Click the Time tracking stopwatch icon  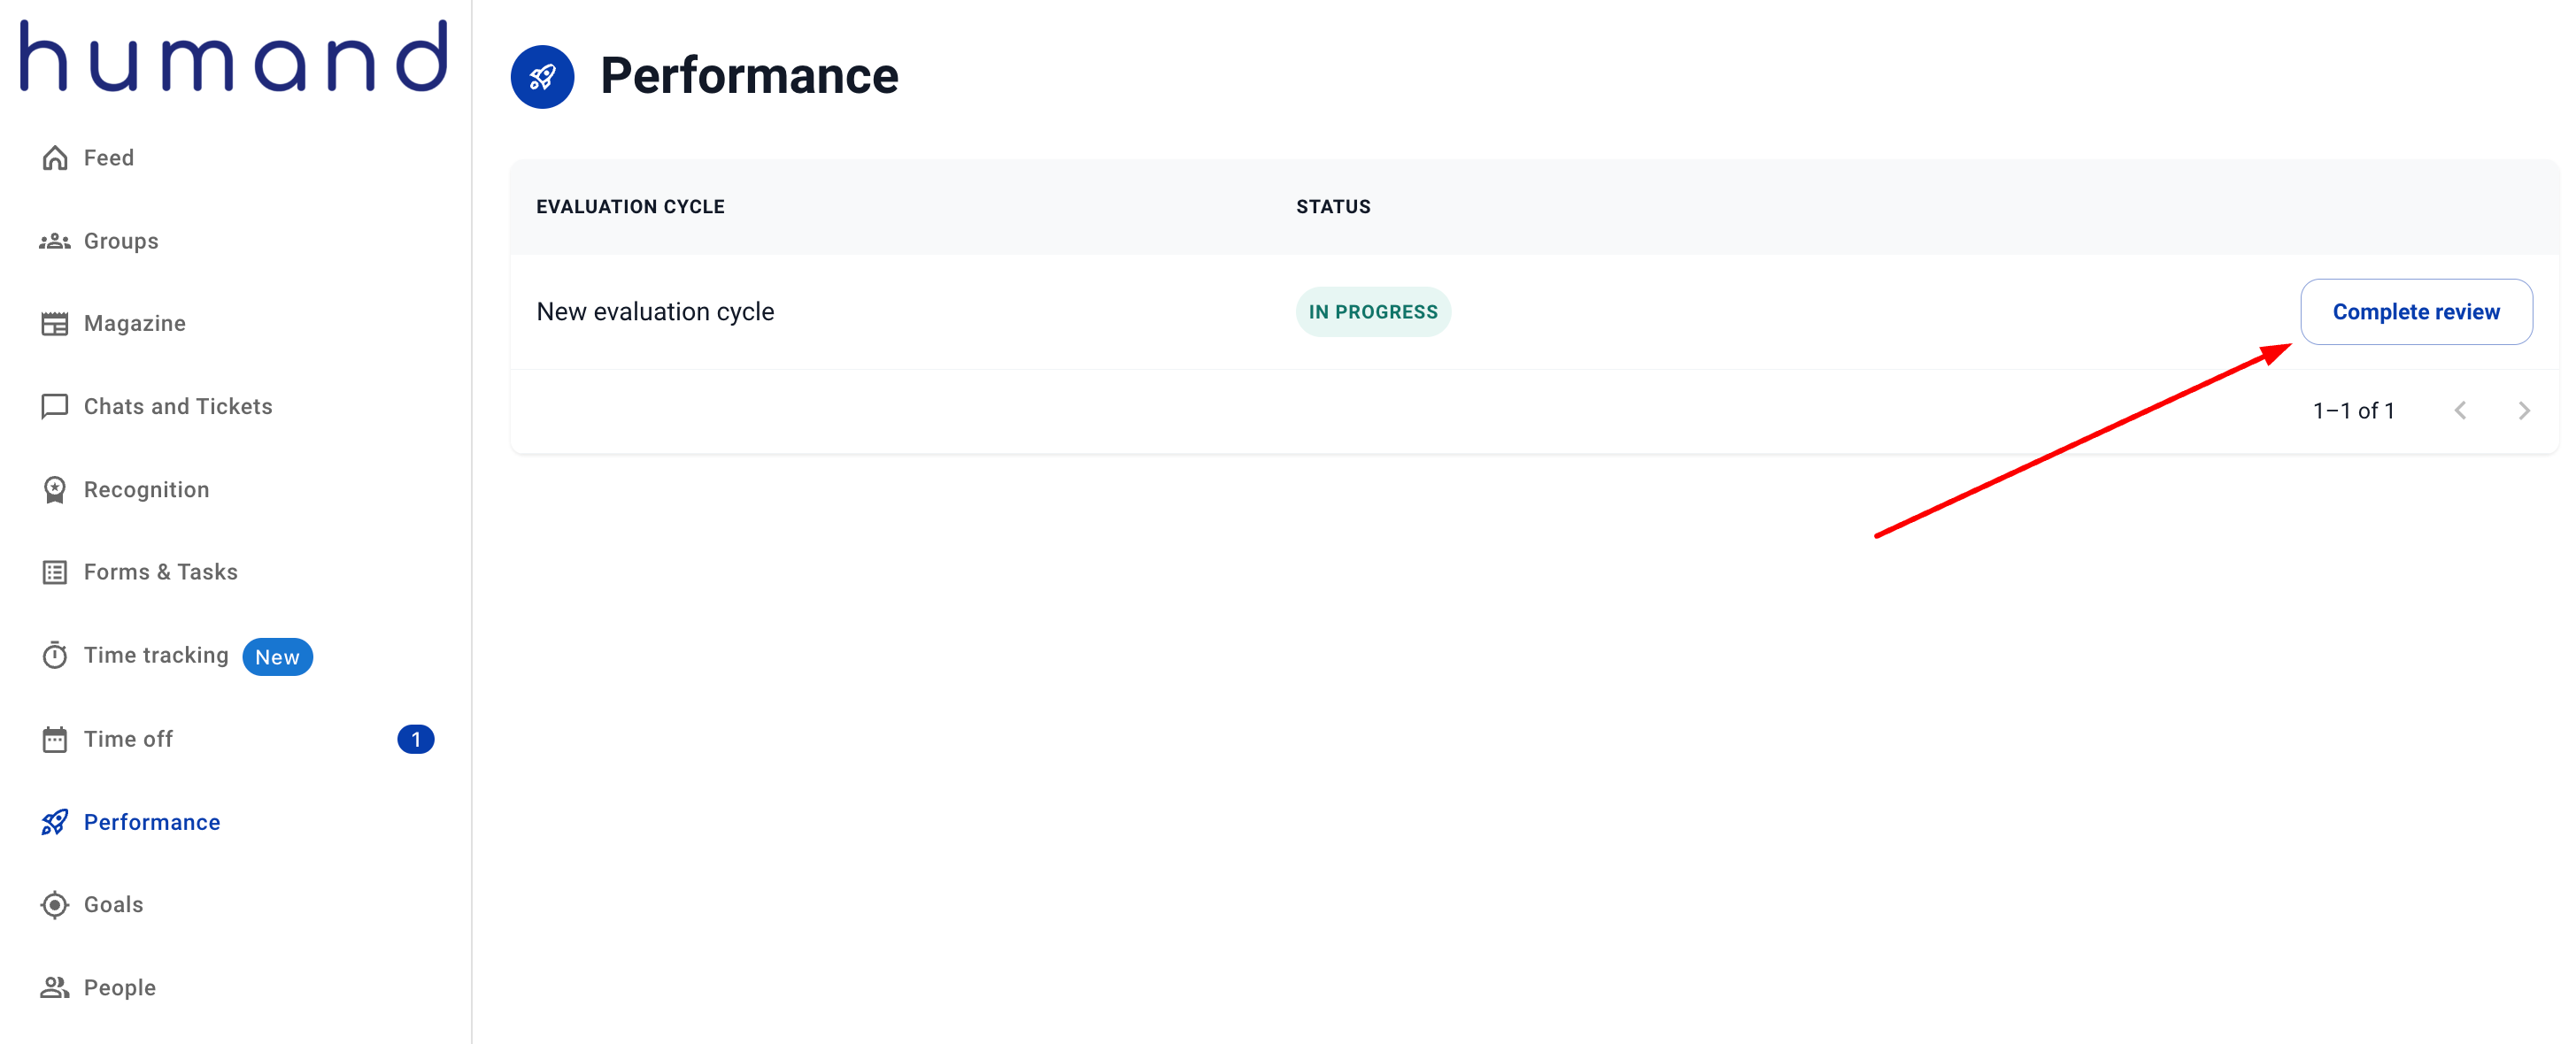coord(55,656)
